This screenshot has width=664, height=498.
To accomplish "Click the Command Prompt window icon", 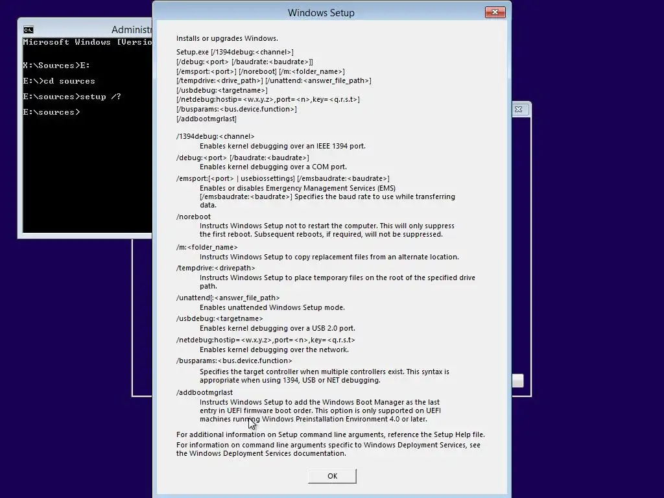I will (x=29, y=30).
